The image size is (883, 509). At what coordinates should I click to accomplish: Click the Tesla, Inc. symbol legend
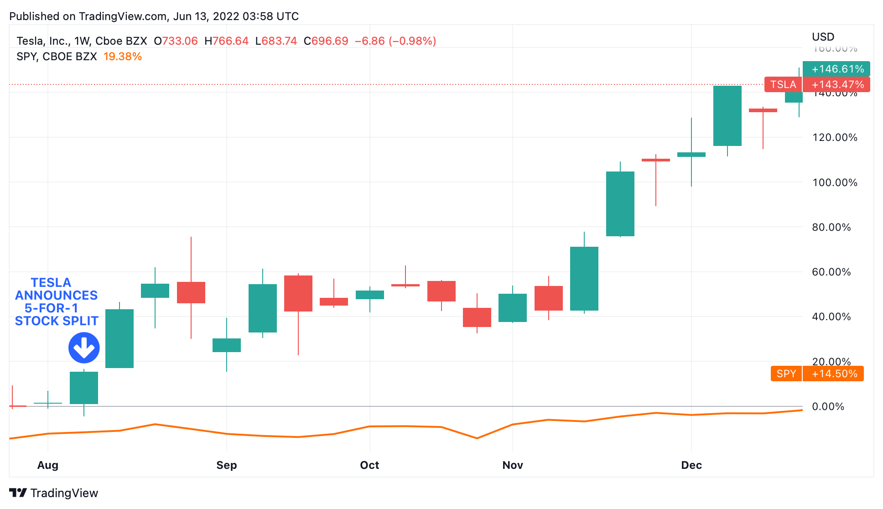click(x=82, y=41)
